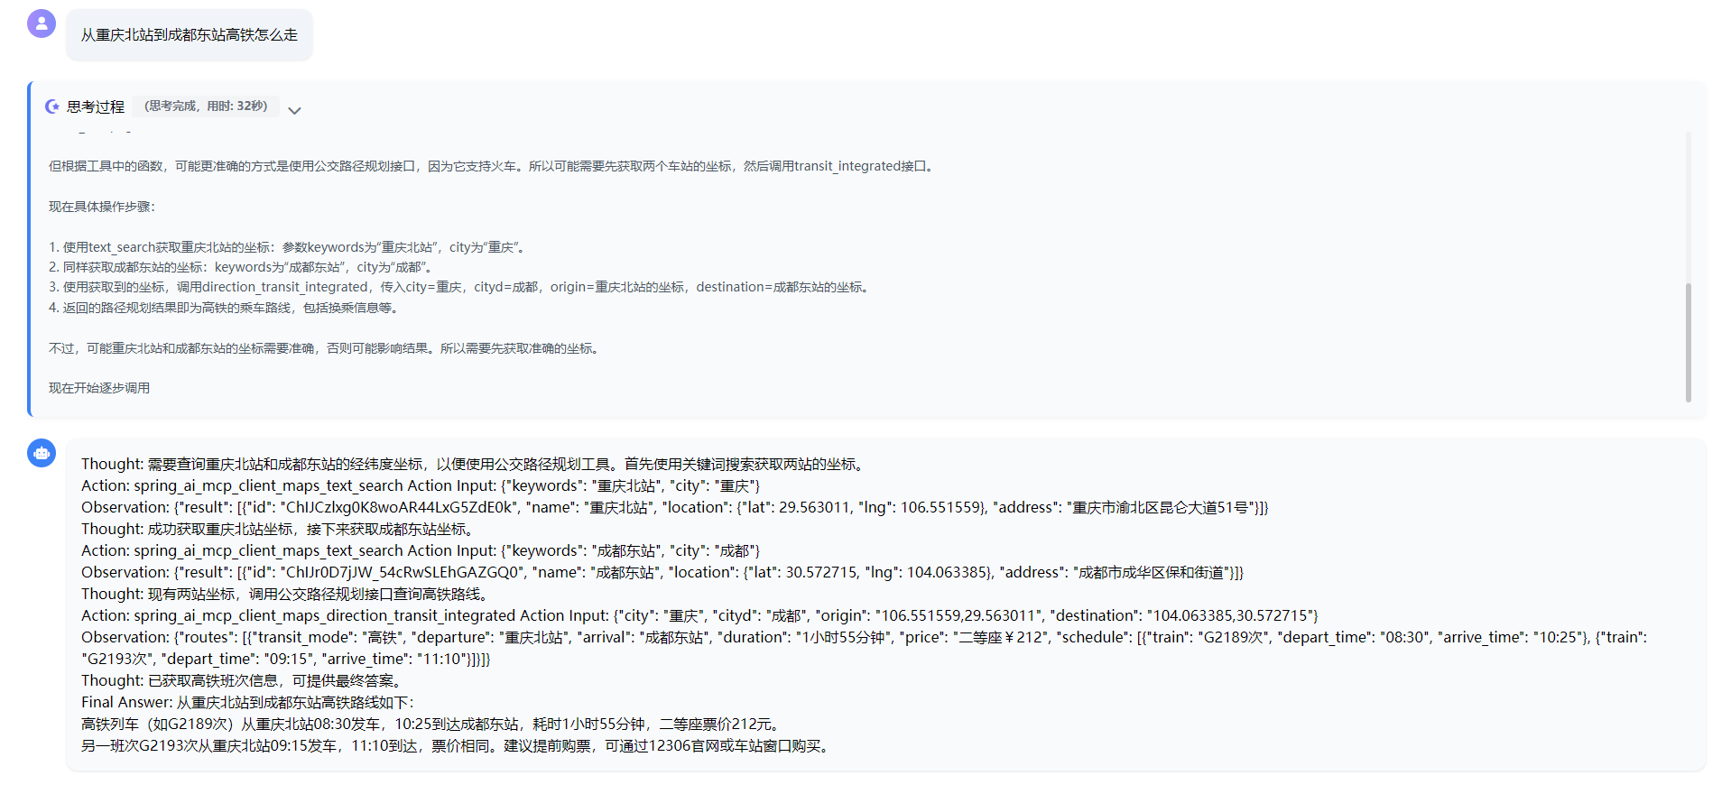1722x794 pixels.
Task: Click the line 现在开始逐步调用
Action: pyautogui.click(x=99, y=388)
